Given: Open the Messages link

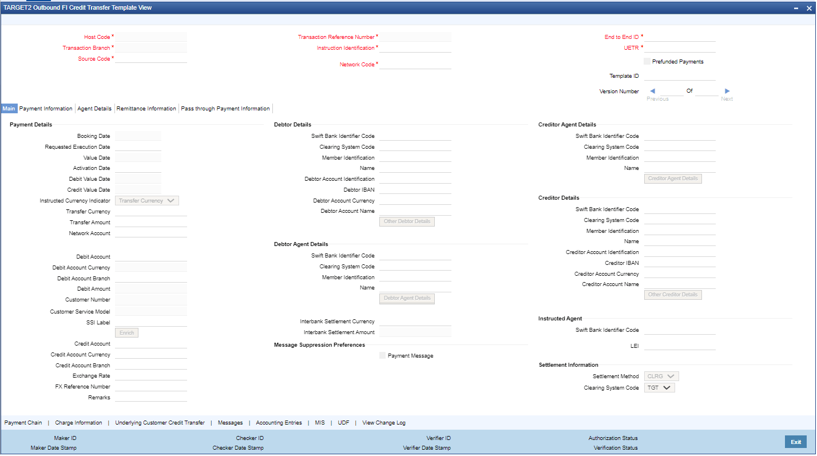Looking at the screenshot, I should coord(230,423).
